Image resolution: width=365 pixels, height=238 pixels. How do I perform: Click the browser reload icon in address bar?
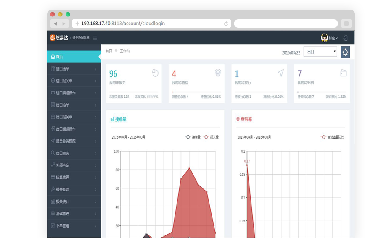coord(226,24)
